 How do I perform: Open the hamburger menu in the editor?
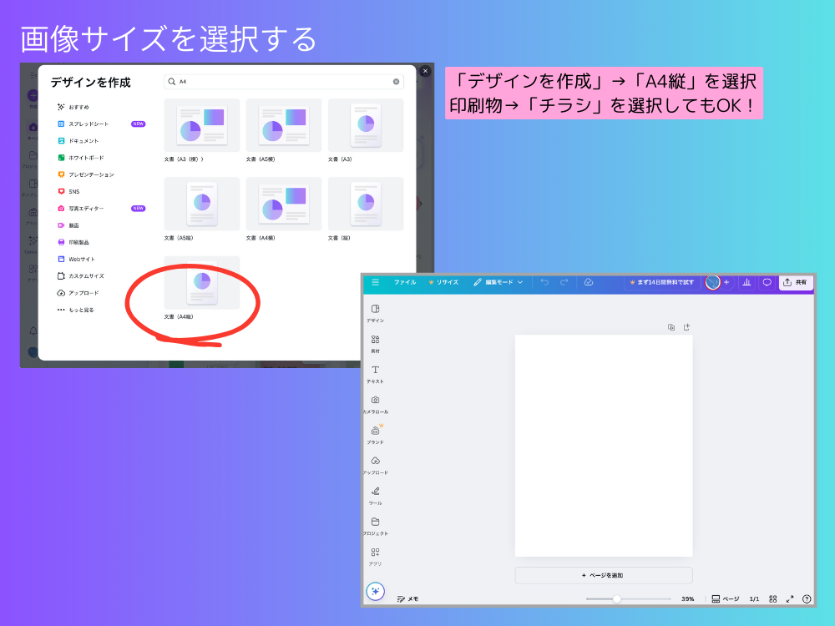click(x=376, y=283)
